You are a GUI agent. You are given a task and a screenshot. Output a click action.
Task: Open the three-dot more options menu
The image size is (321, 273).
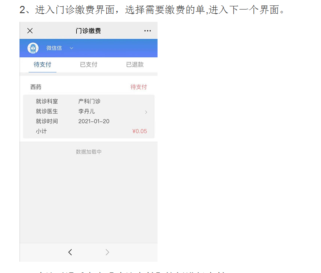(x=148, y=31)
